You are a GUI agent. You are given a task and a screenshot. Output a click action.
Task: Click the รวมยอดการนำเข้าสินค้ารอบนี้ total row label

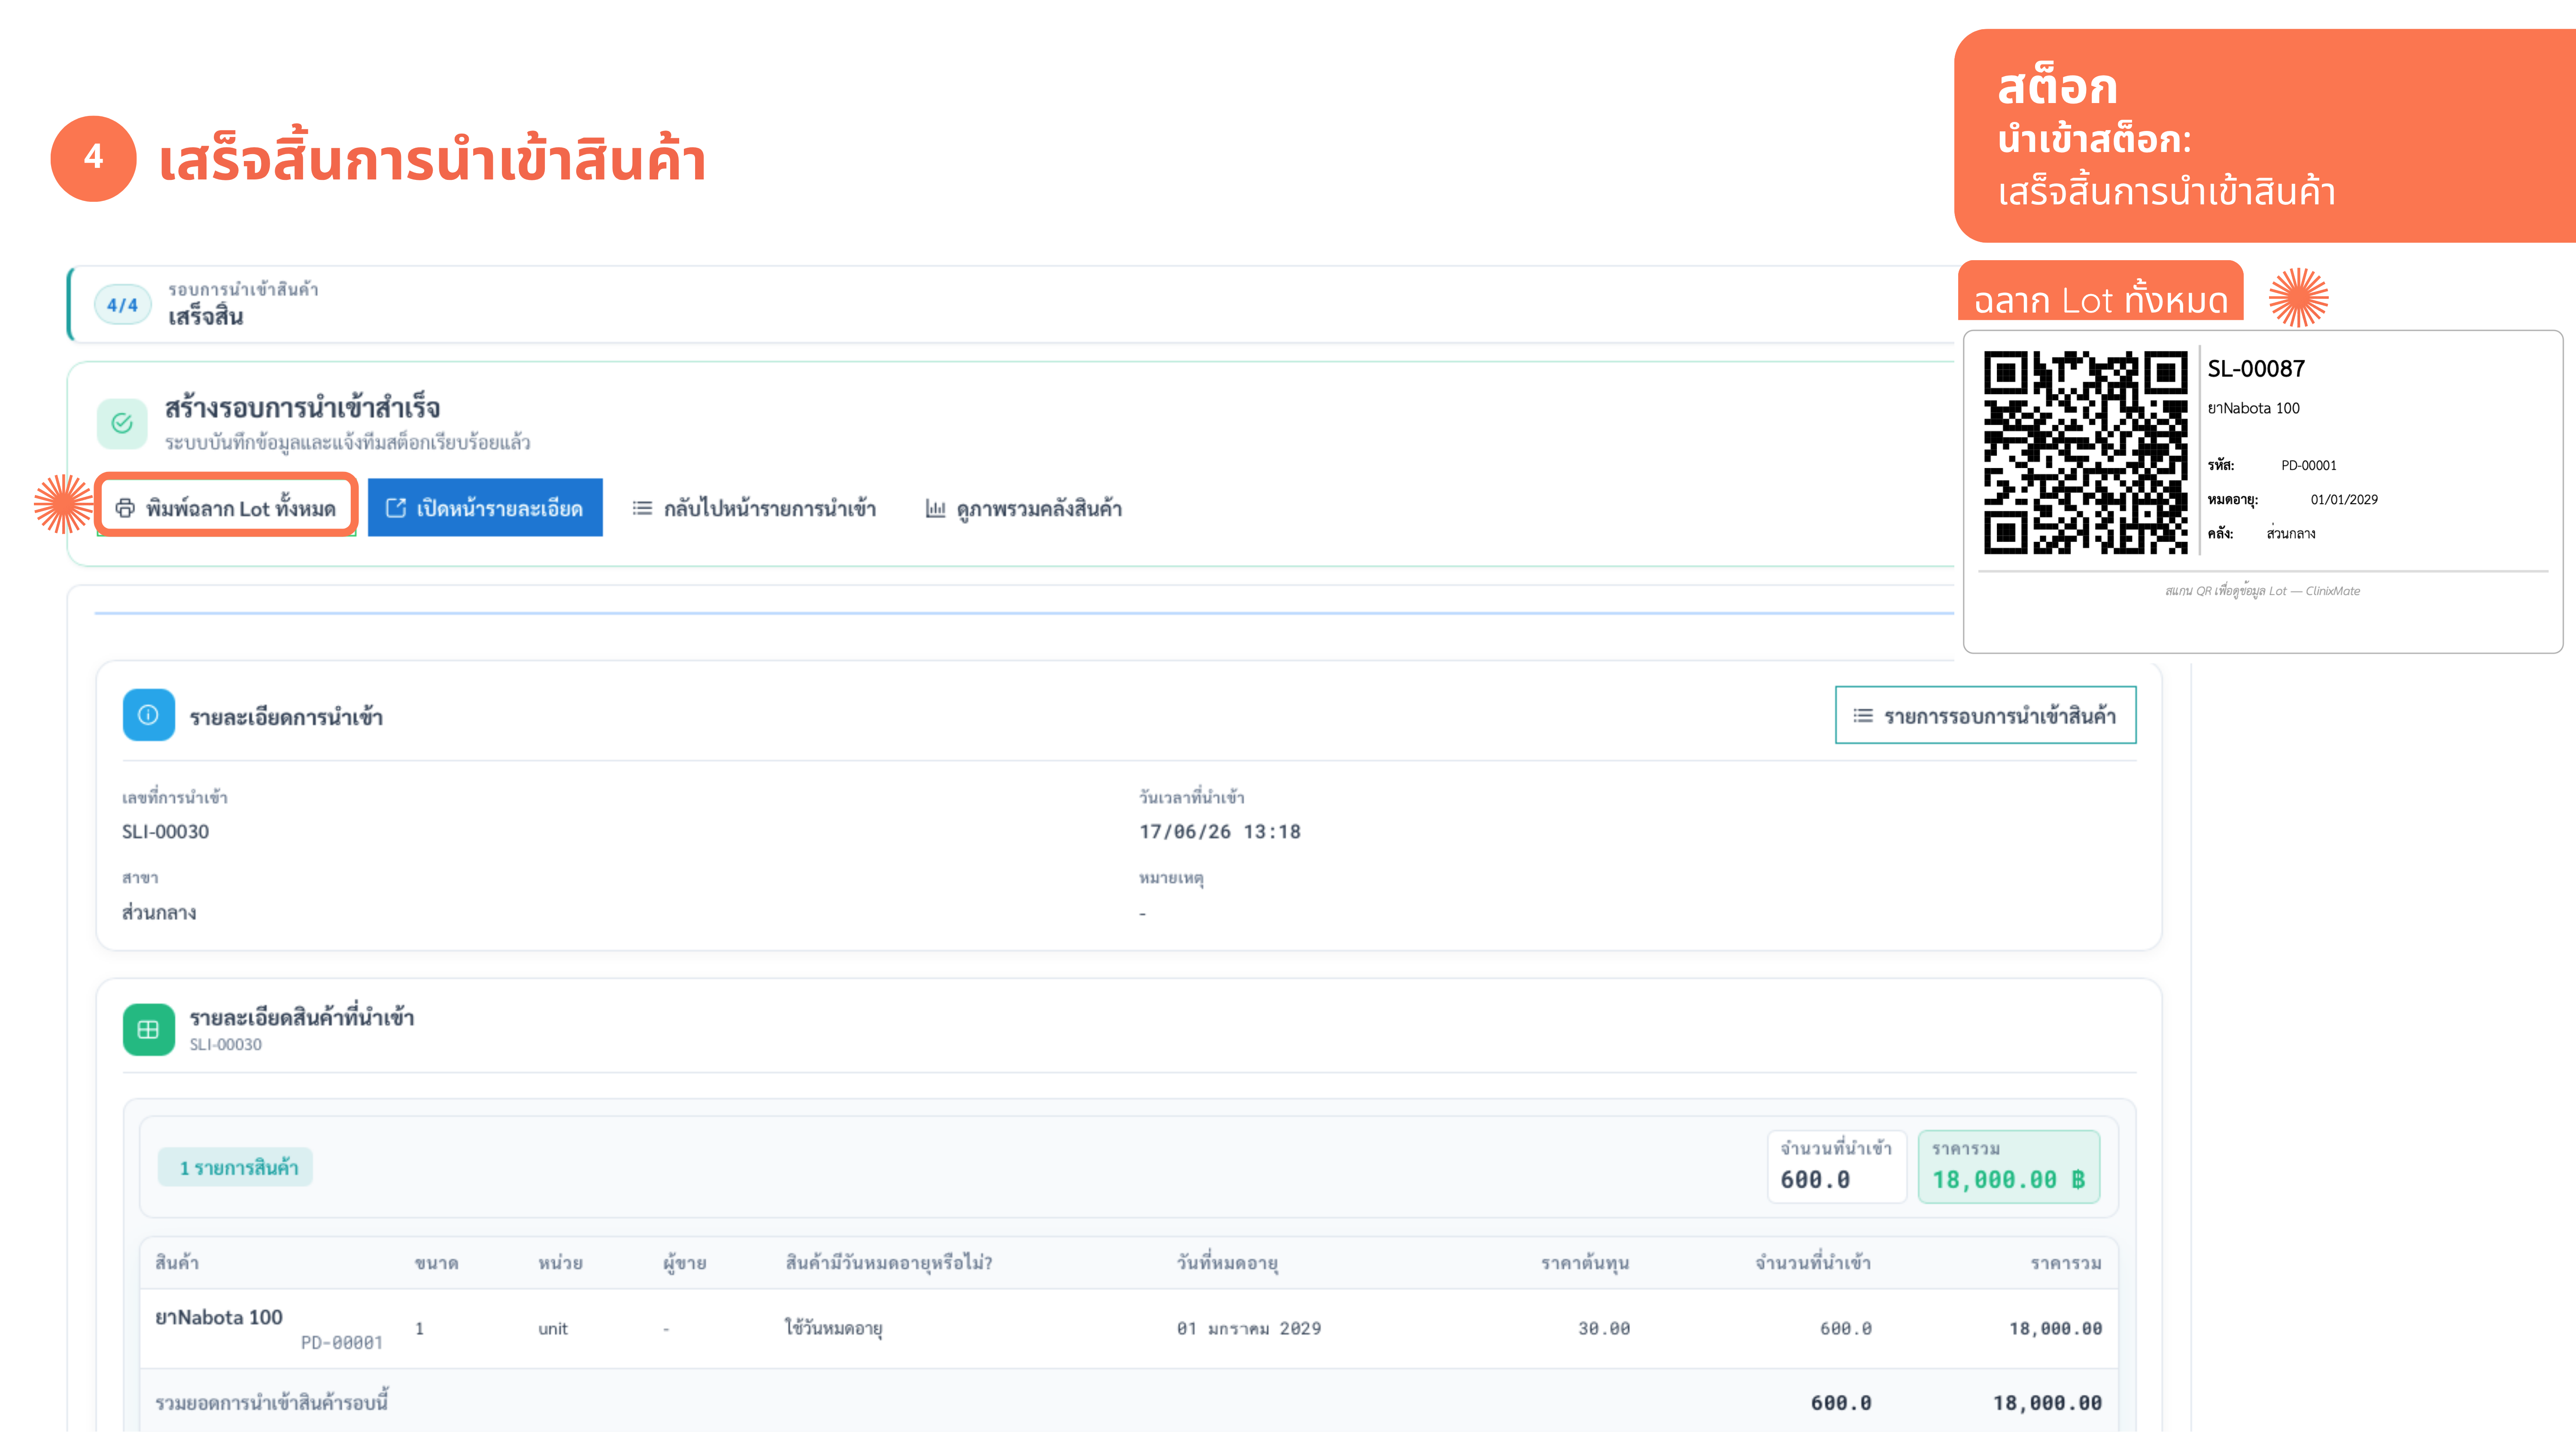tap(272, 1402)
